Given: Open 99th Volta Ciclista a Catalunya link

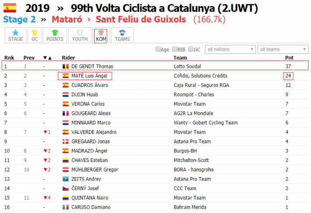Looking at the screenshot, I should (164, 8).
